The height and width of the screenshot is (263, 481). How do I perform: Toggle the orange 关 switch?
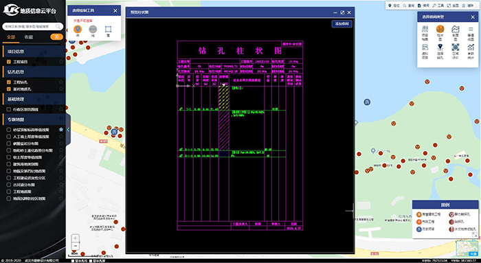[x=56, y=37]
